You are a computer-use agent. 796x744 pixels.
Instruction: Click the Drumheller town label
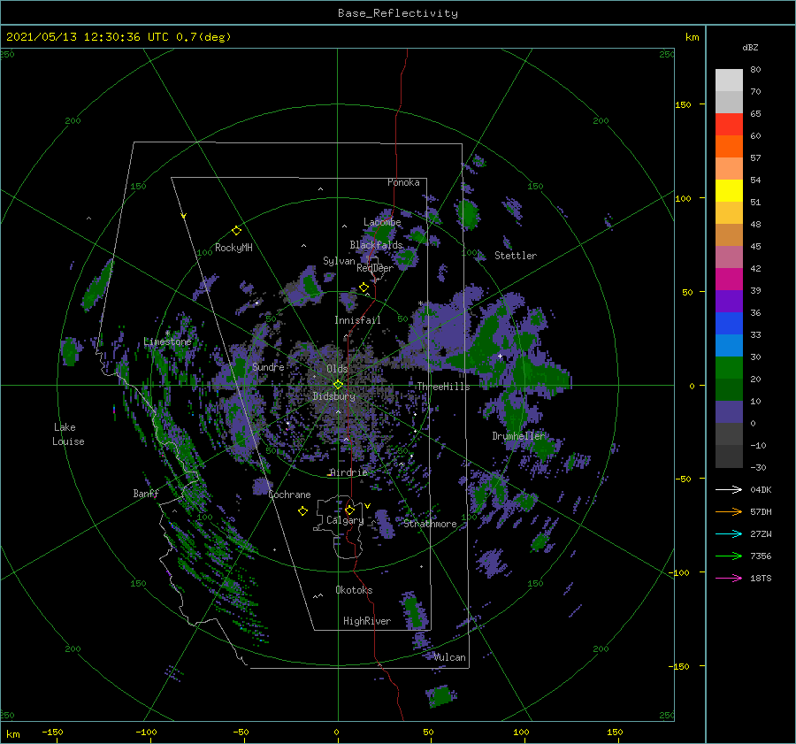[x=518, y=436]
